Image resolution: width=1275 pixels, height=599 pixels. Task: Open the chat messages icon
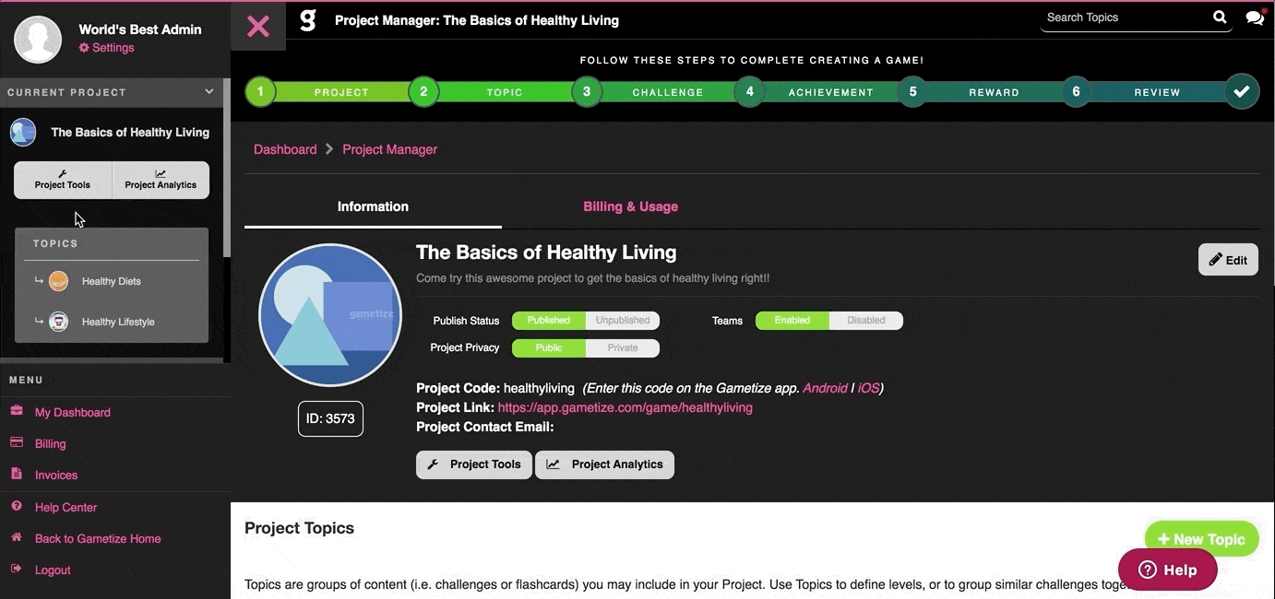[x=1255, y=17]
